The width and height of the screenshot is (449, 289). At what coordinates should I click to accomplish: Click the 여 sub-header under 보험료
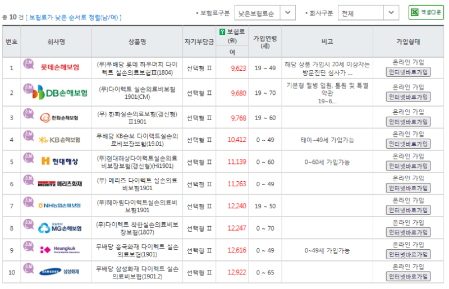point(232,52)
